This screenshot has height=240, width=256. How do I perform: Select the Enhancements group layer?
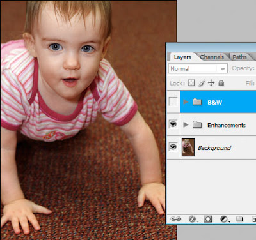(x=218, y=124)
